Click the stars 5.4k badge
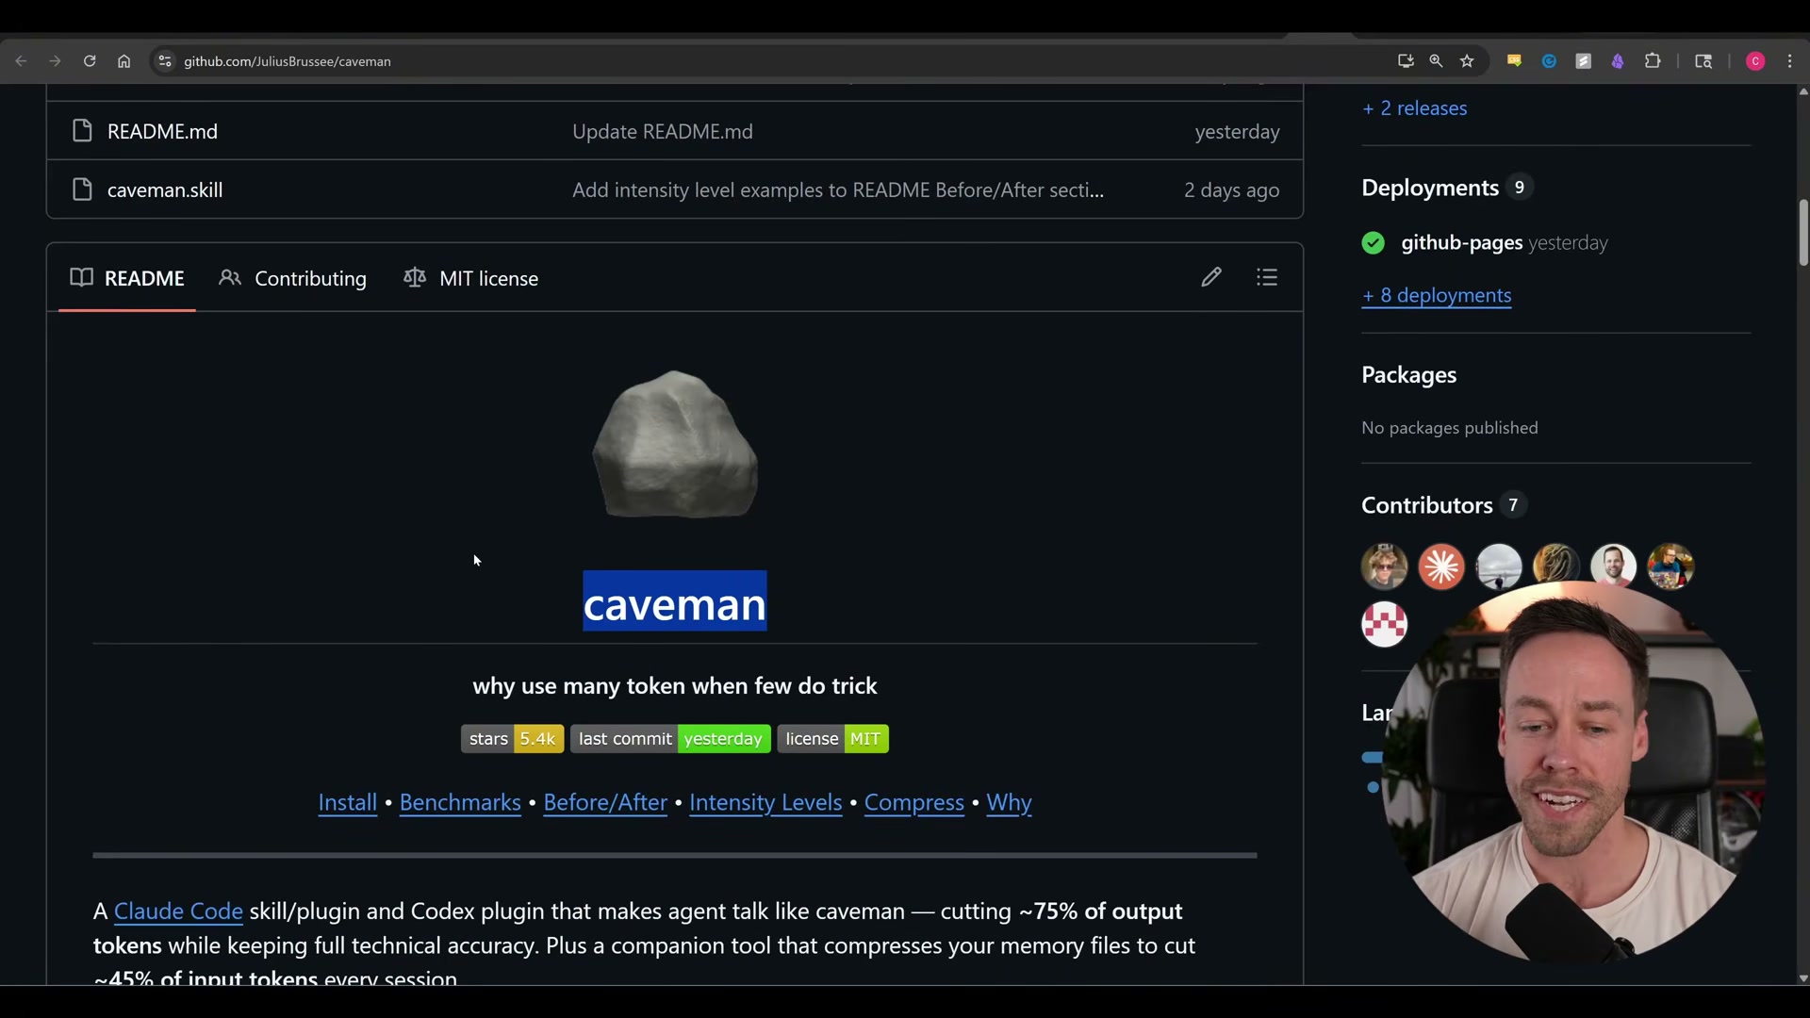1810x1018 pixels. pyautogui.click(x=513, y=739)
